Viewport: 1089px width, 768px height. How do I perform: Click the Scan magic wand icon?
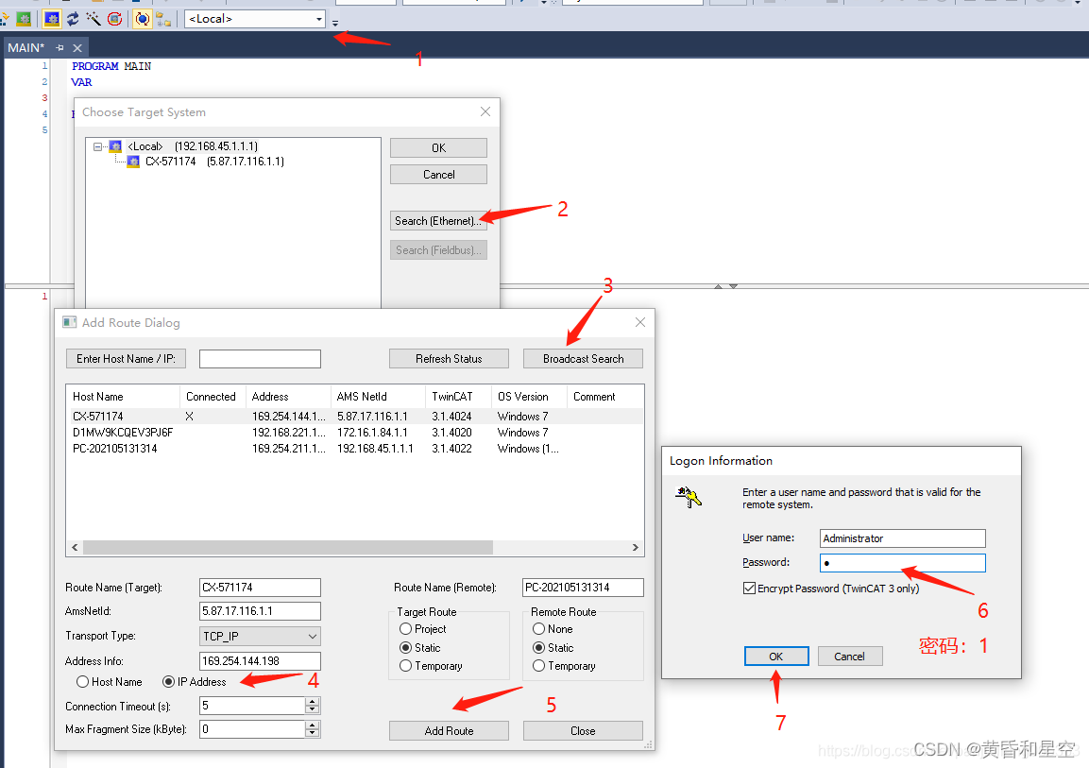click(x=94, y=19)
